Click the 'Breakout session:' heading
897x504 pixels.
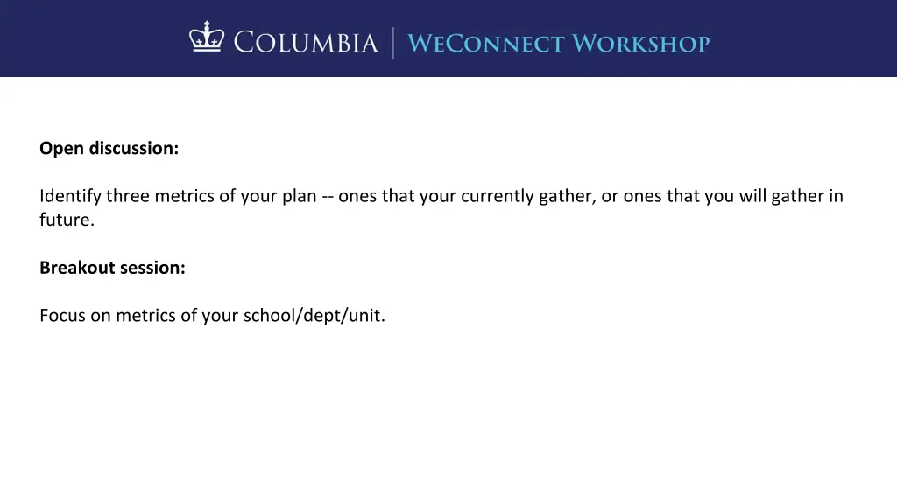tap(113, 268)
